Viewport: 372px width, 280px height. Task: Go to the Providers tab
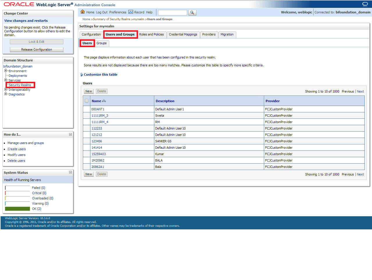209,35
